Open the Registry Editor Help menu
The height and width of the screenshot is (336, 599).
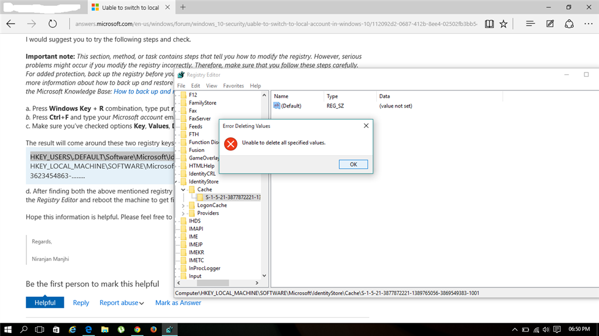pyautogui.click(x=255, y=85)
